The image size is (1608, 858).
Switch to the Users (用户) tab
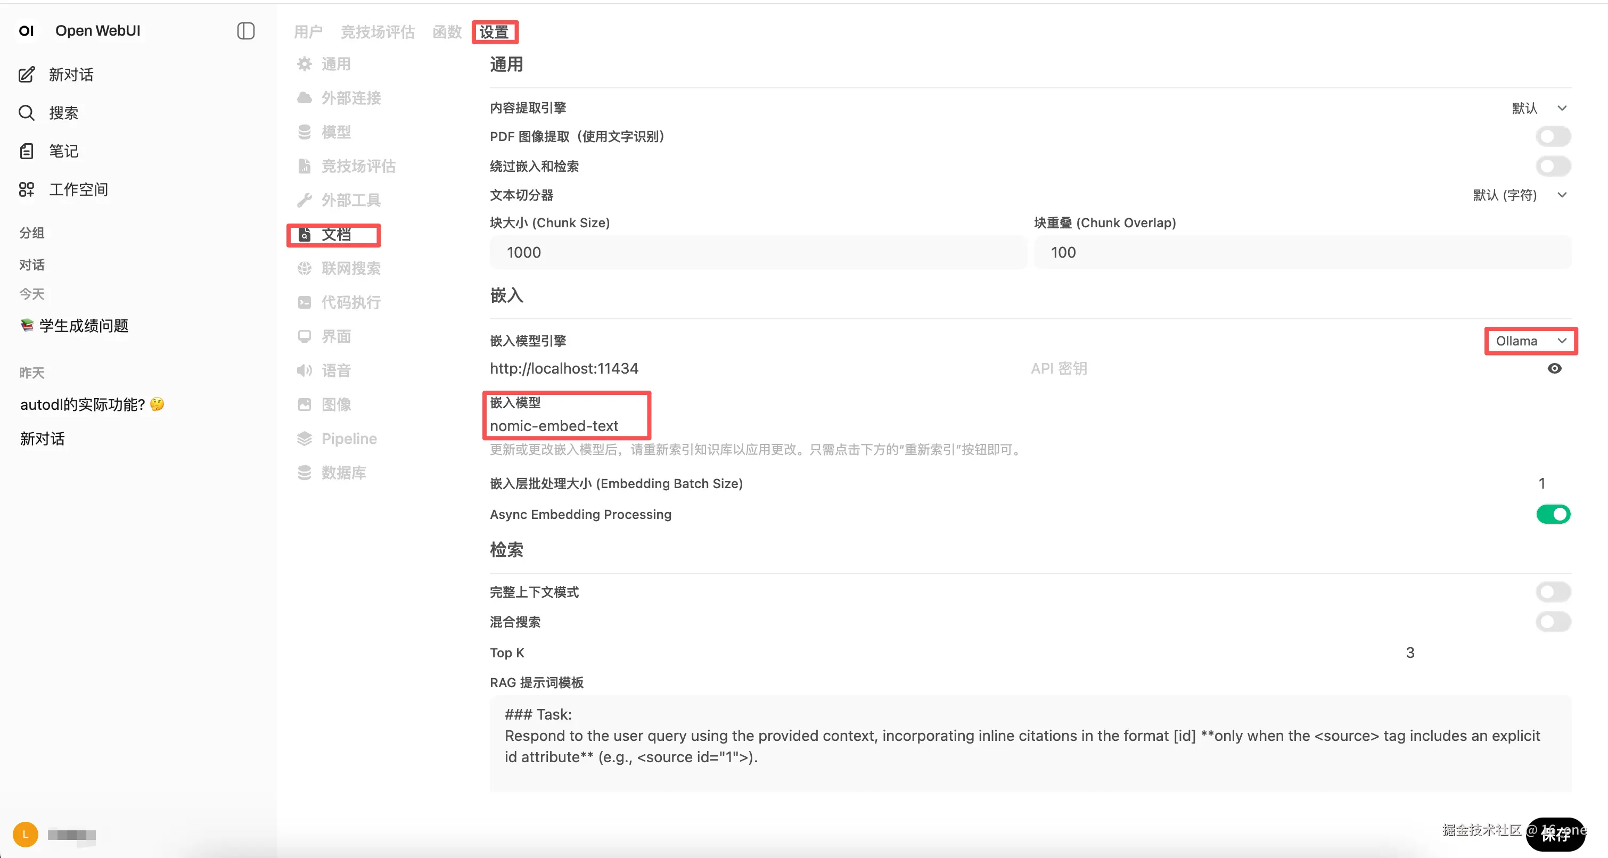pos(308,32)
